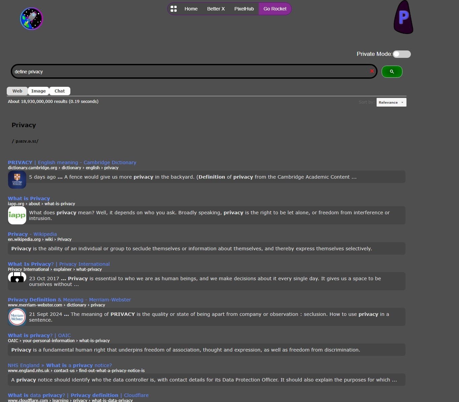Switch to the Image results tab
This screenshot has height=402, width=459.
38,91
